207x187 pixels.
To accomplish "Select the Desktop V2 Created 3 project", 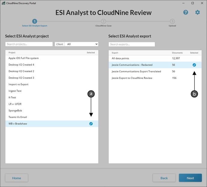I will [x=52, y=78].
